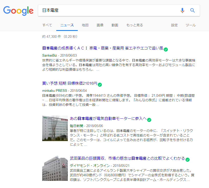This screenshot has width=209, height=188.
Task: Switch to the 動画 tab
Action: click(x=115, y=25)
